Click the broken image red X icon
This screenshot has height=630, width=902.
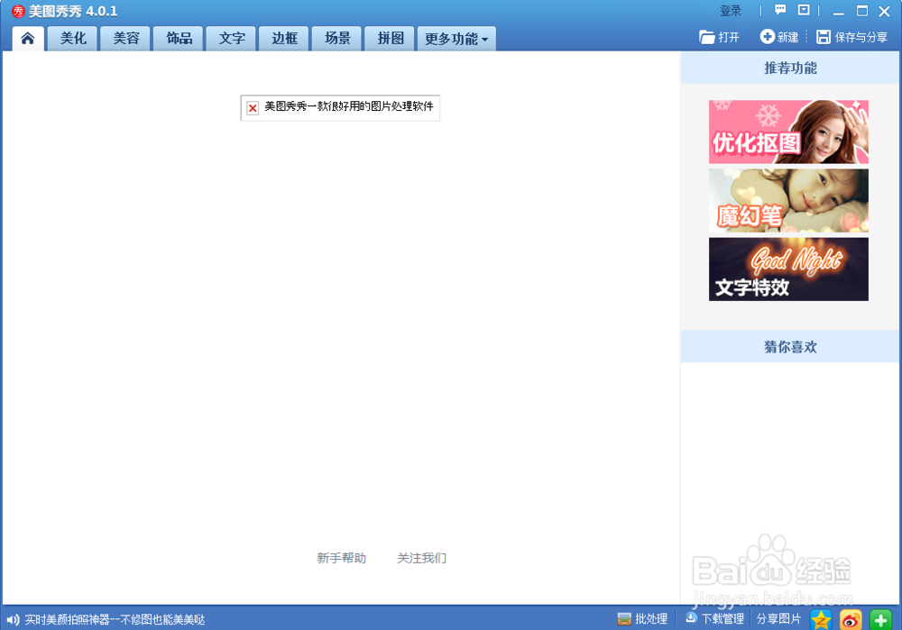[x=253, y=108]
